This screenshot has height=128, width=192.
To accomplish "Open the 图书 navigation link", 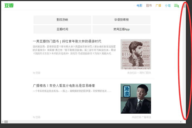I will (149, 6).
